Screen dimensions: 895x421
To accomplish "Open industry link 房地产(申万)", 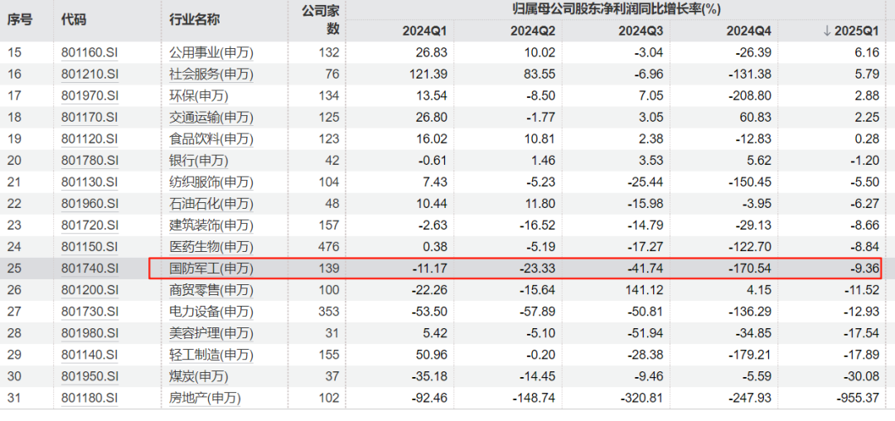I will [205, 398].
